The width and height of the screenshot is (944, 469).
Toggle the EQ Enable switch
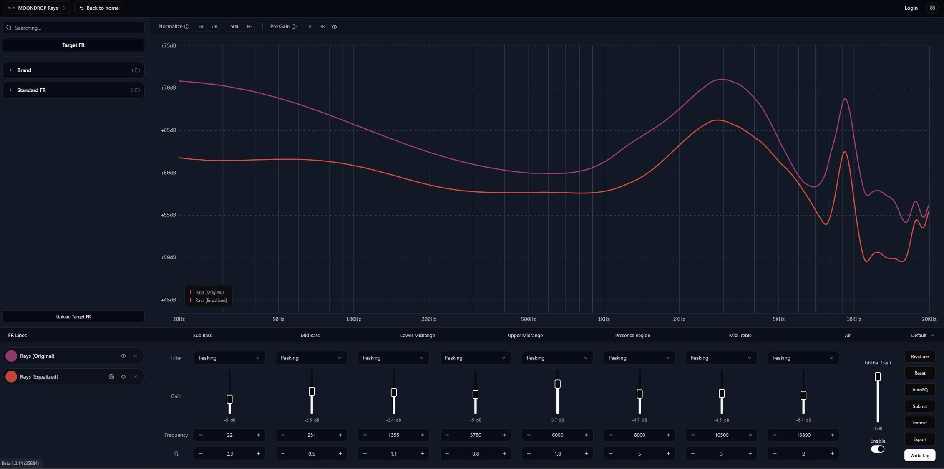tap(877, 449)
